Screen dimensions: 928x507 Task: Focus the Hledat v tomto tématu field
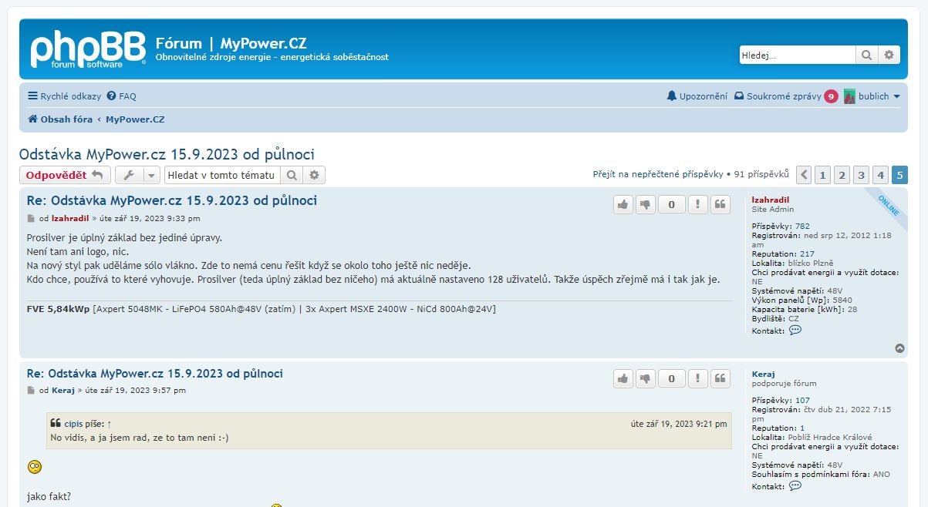[222, 175]
